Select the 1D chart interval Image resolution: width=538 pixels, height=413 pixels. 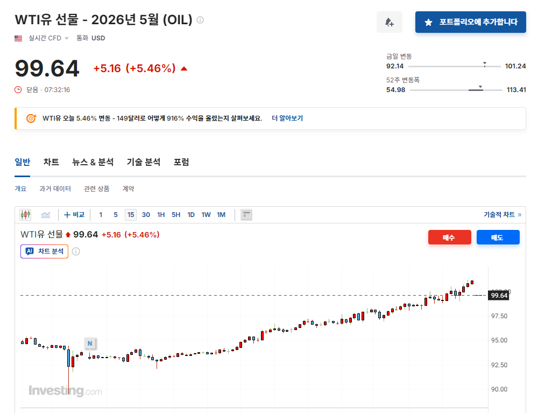click(191, 215)
